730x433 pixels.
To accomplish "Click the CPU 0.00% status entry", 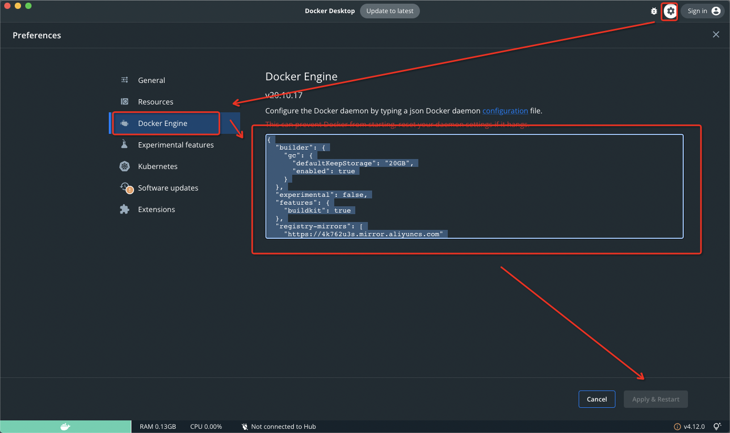I will click(206, 427).
